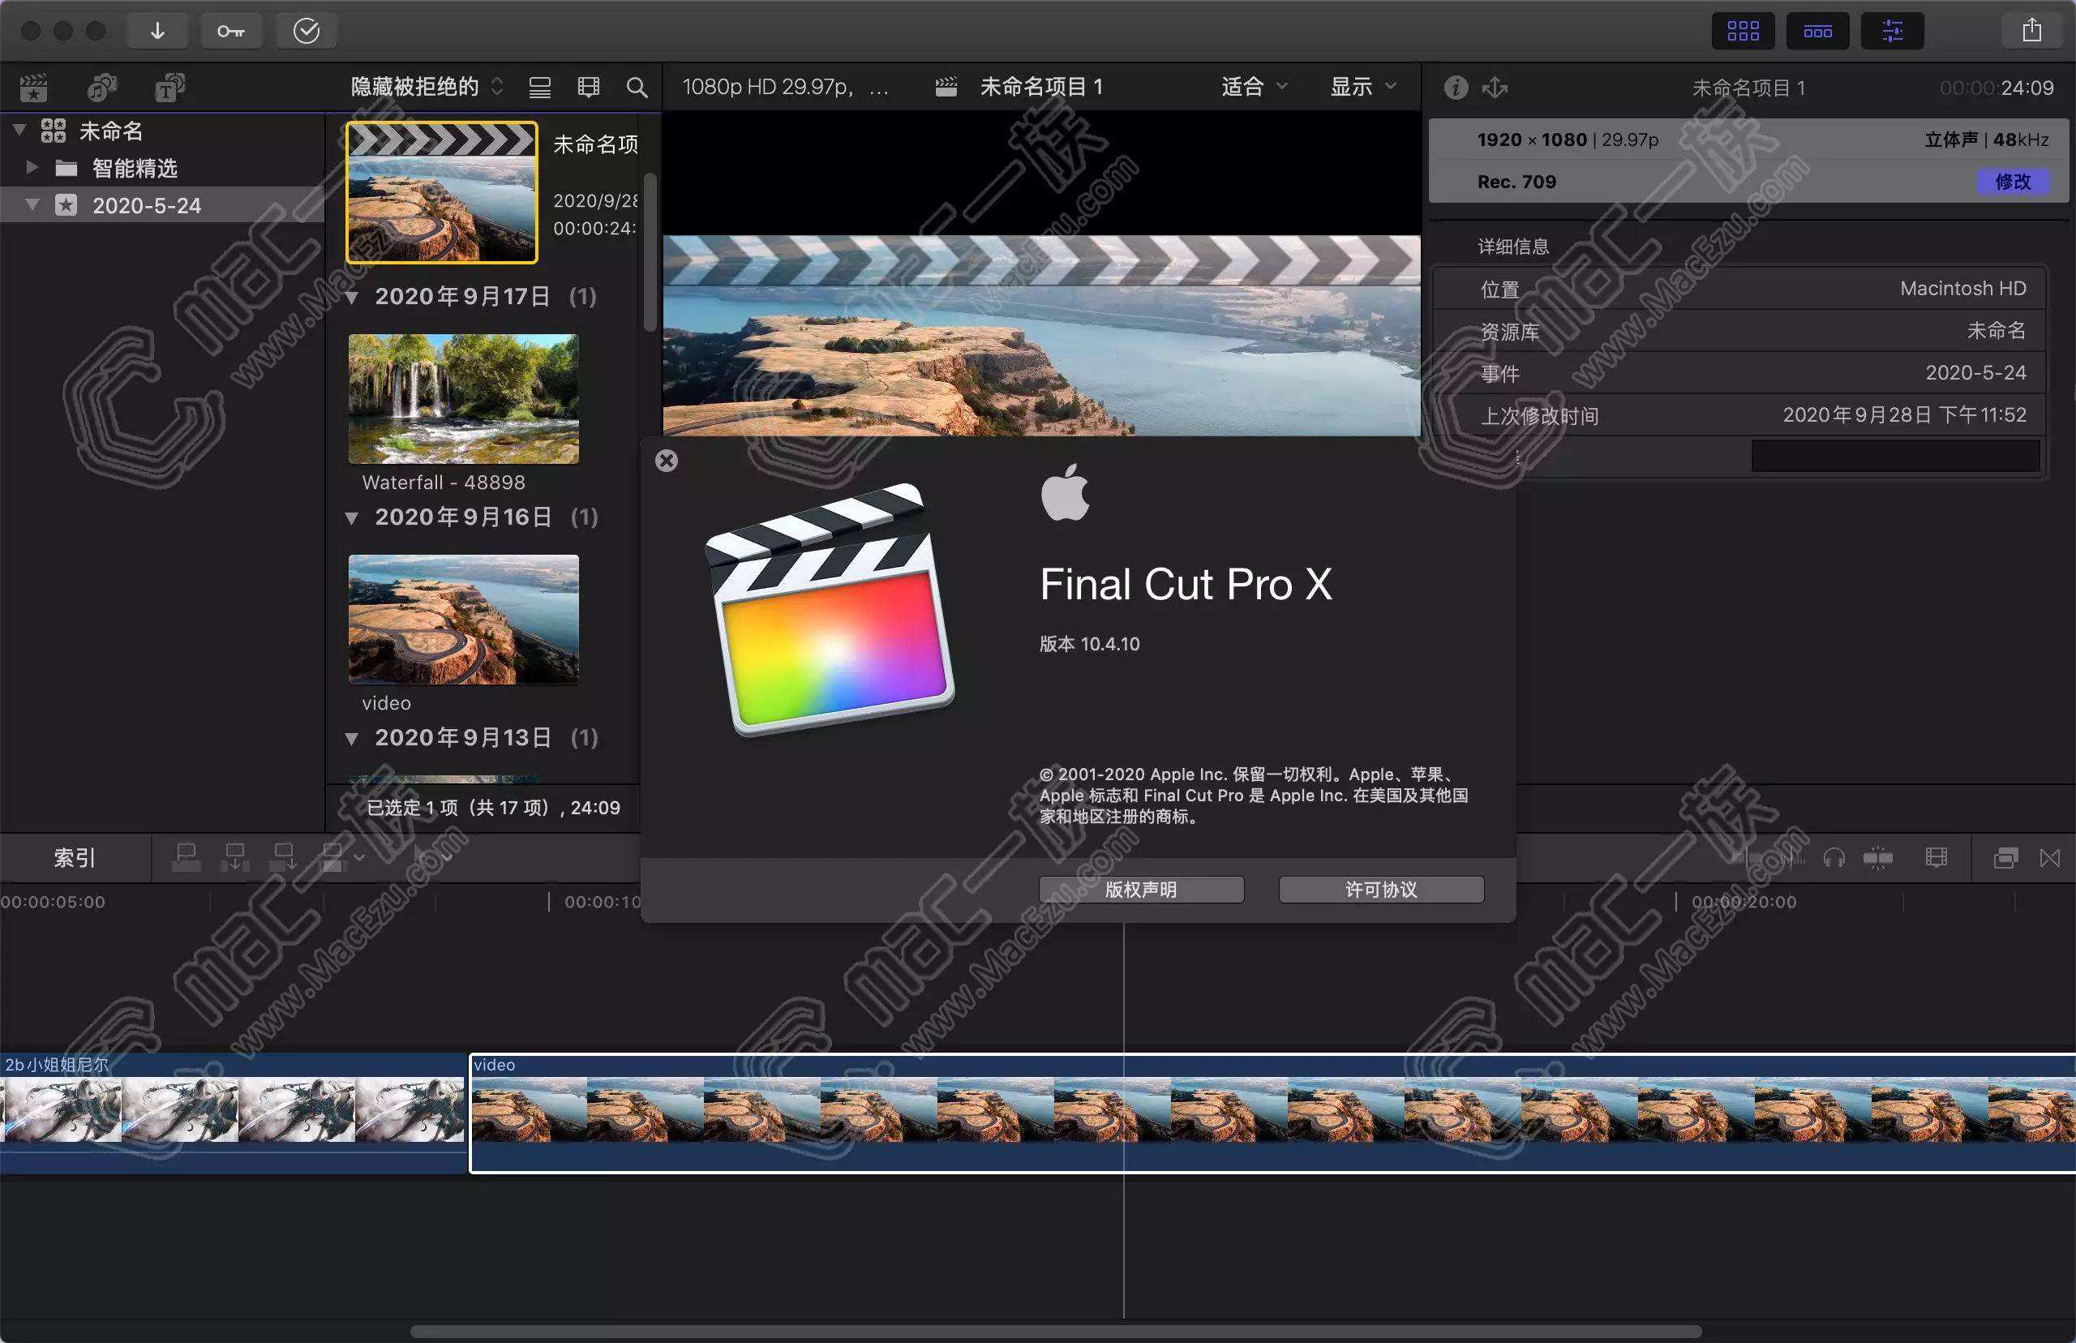Toggle filmstrip/list view in the browser
The image size is (2076, 1343).
540,88
